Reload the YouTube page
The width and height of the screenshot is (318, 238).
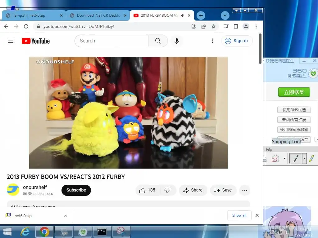pos(26,26)
